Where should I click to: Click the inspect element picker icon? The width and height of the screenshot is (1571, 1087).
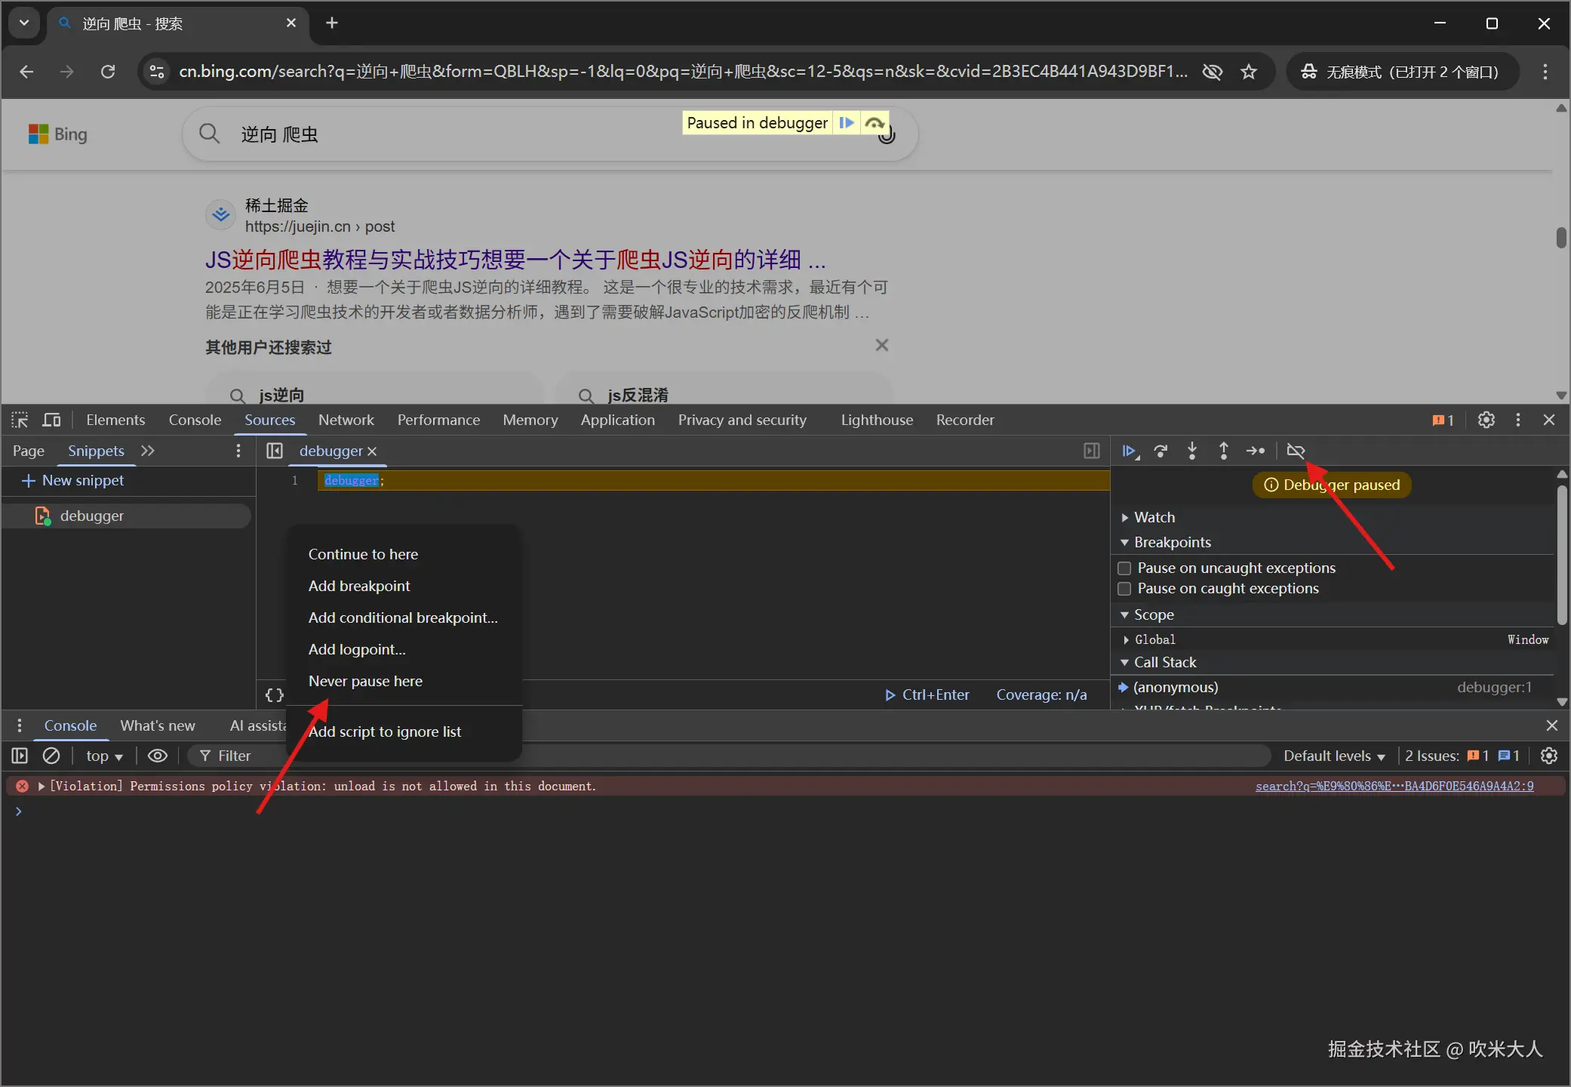click(x=20, y=420)
